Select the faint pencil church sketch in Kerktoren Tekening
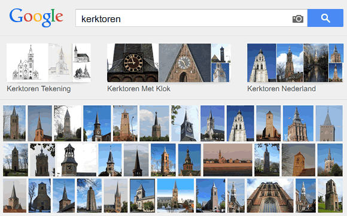Image resolution: width=347 pixels, height=216 pixels. pyautogui.click(x=60, y=63)
